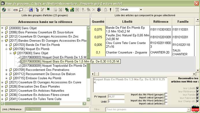The image size is (200, 113).
Task: Expand the [2012] Couverture En Zinc node
Action: pos(2,37)
